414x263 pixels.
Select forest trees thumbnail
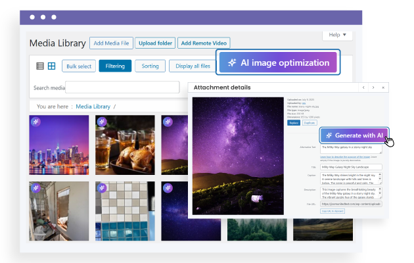257,229
